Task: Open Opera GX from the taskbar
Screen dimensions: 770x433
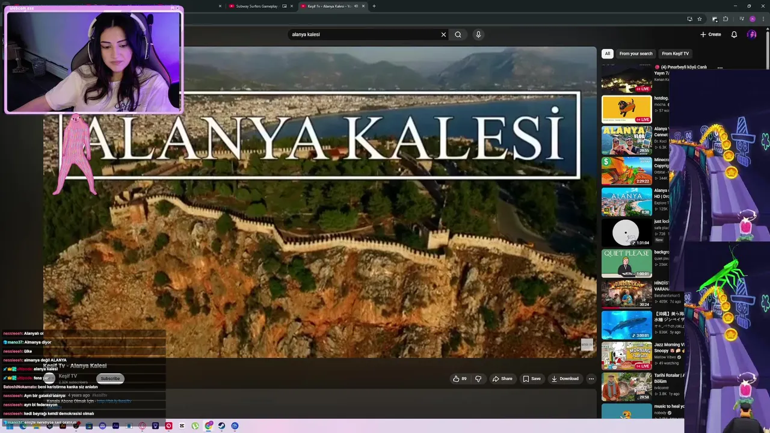Action: 142,426
